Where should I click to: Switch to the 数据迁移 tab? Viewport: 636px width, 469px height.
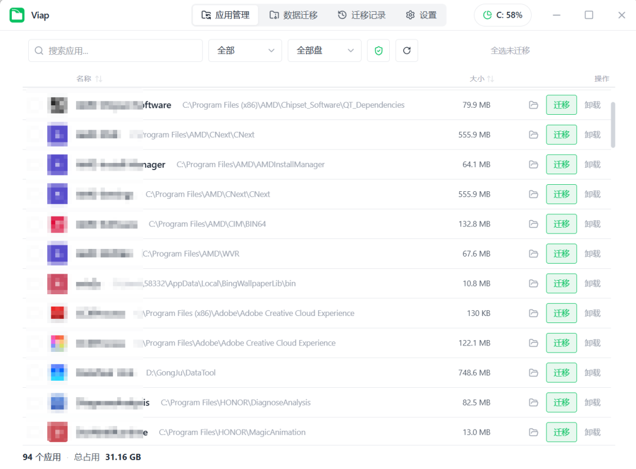tap(293, 15)
